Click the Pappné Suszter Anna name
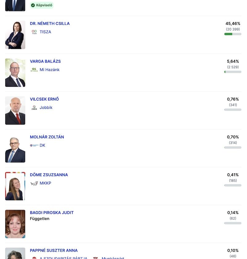The image size is (247, 259). click(x=54, y=250)
